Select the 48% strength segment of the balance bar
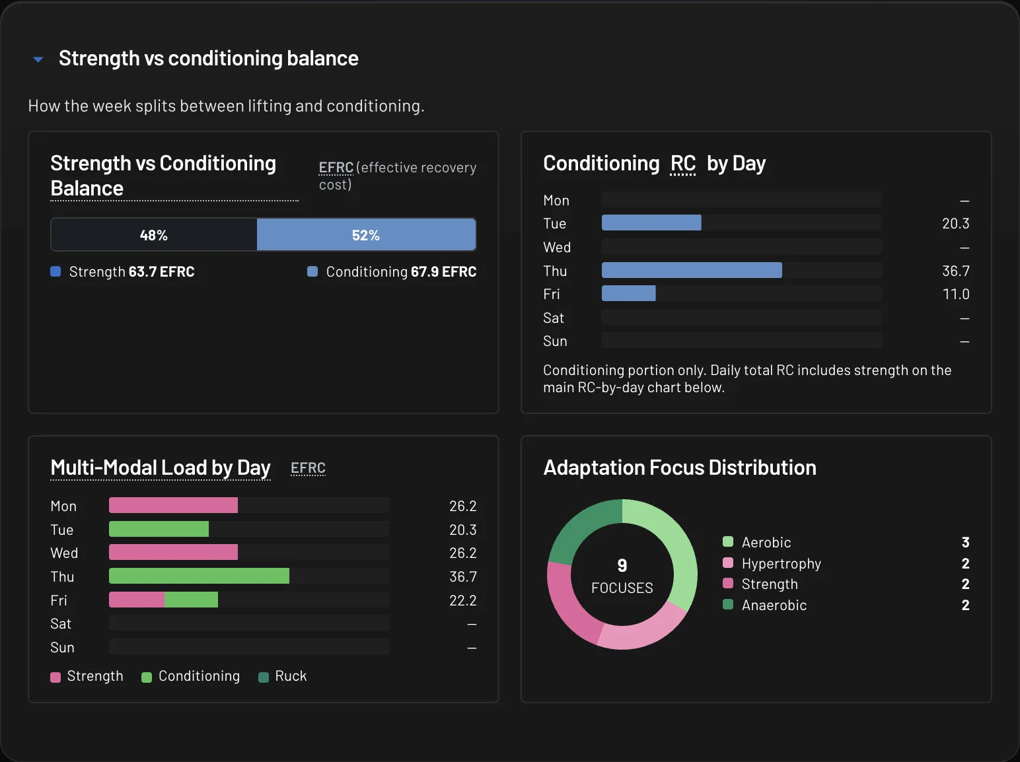The width and height of the screenshot is (1020, 762). pyautogui.click(x=154, y=235)
